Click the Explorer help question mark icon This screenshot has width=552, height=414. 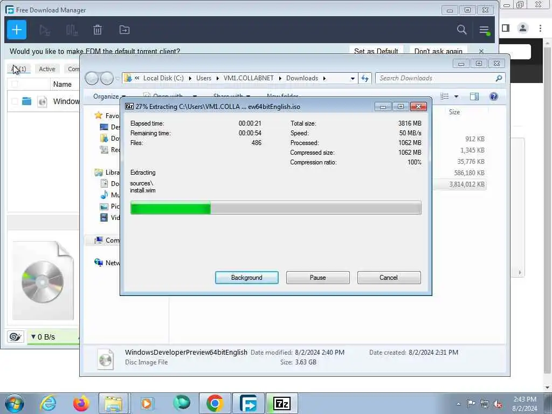(494, 96)
